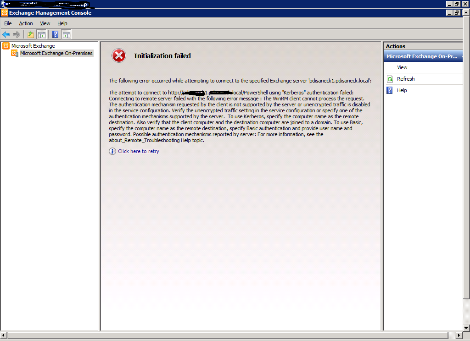Choose Help in the Actions pane
Image resolution: width=470 pixels, height=341 pixels.
click(x=402, y=90)
